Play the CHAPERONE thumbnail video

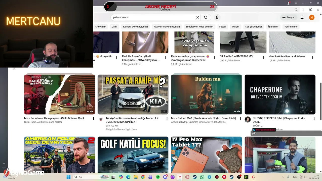[x=280, y=94]
